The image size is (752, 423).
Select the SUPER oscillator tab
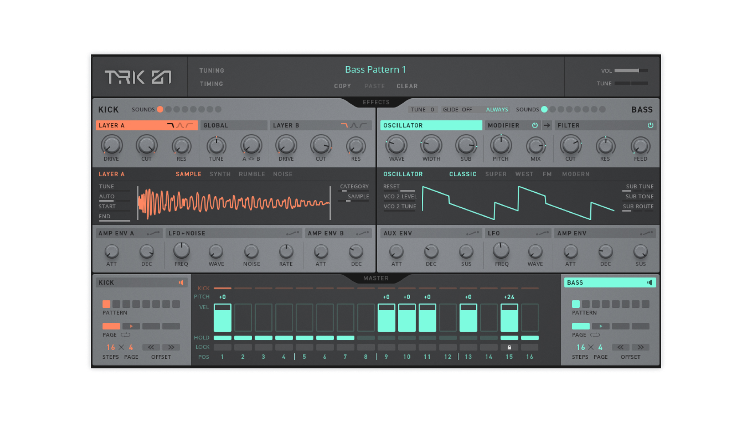click(x=496, y=174)
